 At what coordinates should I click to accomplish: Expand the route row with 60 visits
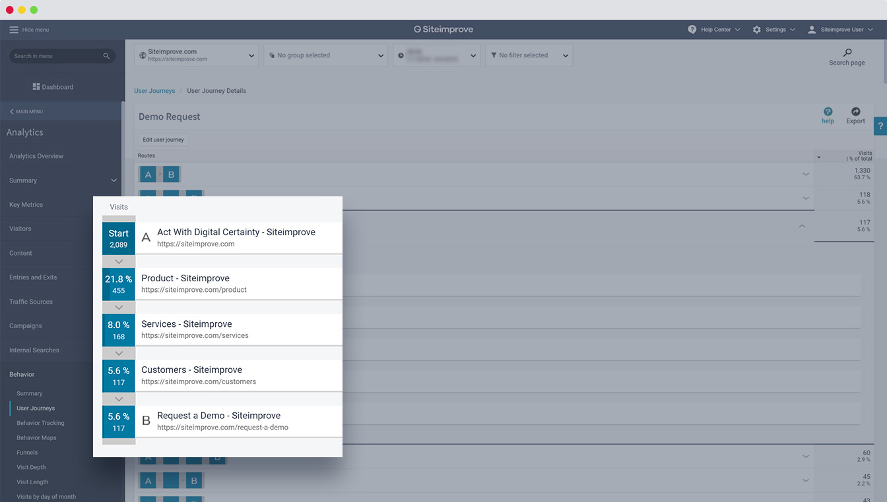tap(805, 456)
